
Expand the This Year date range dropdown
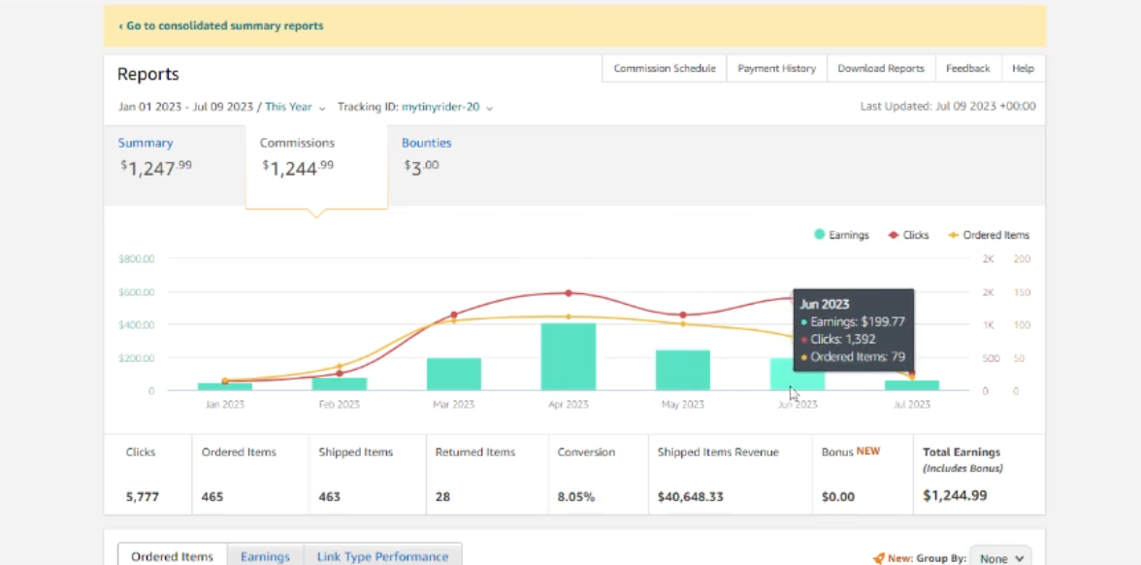295,107
